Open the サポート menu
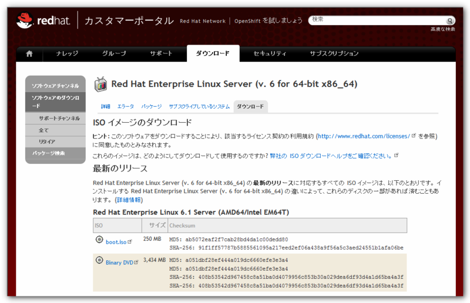Screen dimensions: 470x303 [x=161, y=53]
